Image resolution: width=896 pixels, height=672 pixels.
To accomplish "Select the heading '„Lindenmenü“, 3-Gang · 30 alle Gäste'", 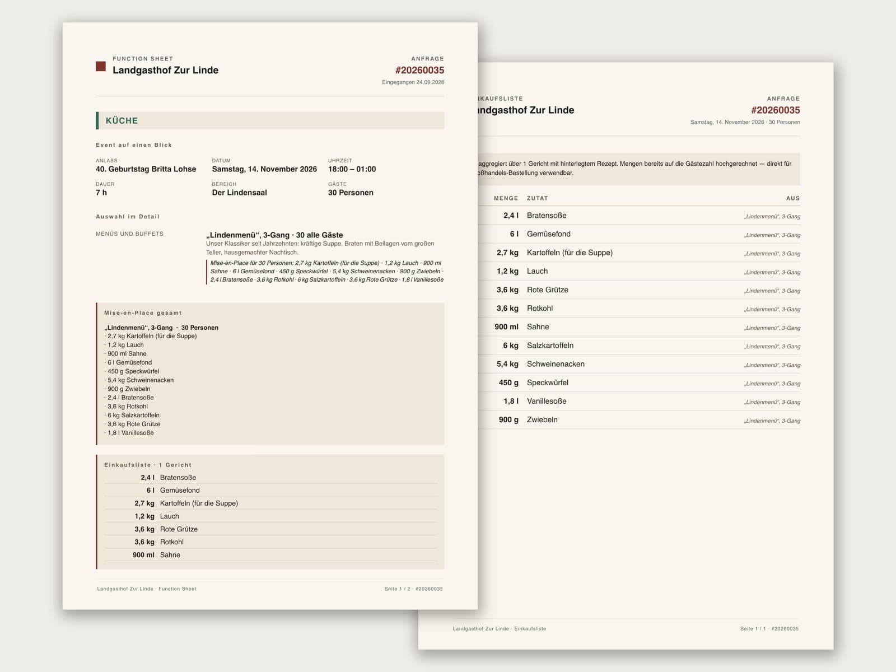I will (274, 235).
